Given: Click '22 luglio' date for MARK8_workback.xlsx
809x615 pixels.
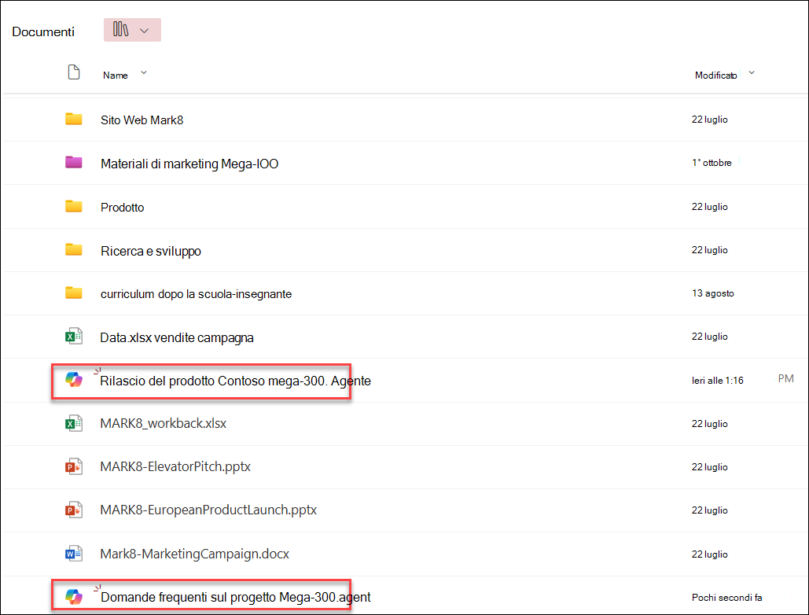Looking at the screenshot, I should pyautogui.click(x=709, y=424).
